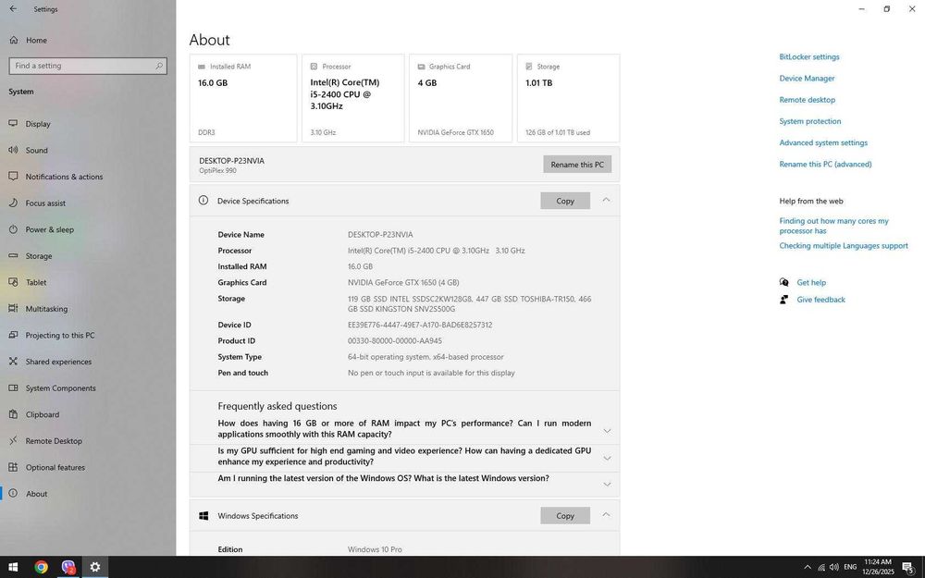Collapse the Device Specifications section
Image resolution: width=925 pixels, height=578 pixels.
click(606, 201)
